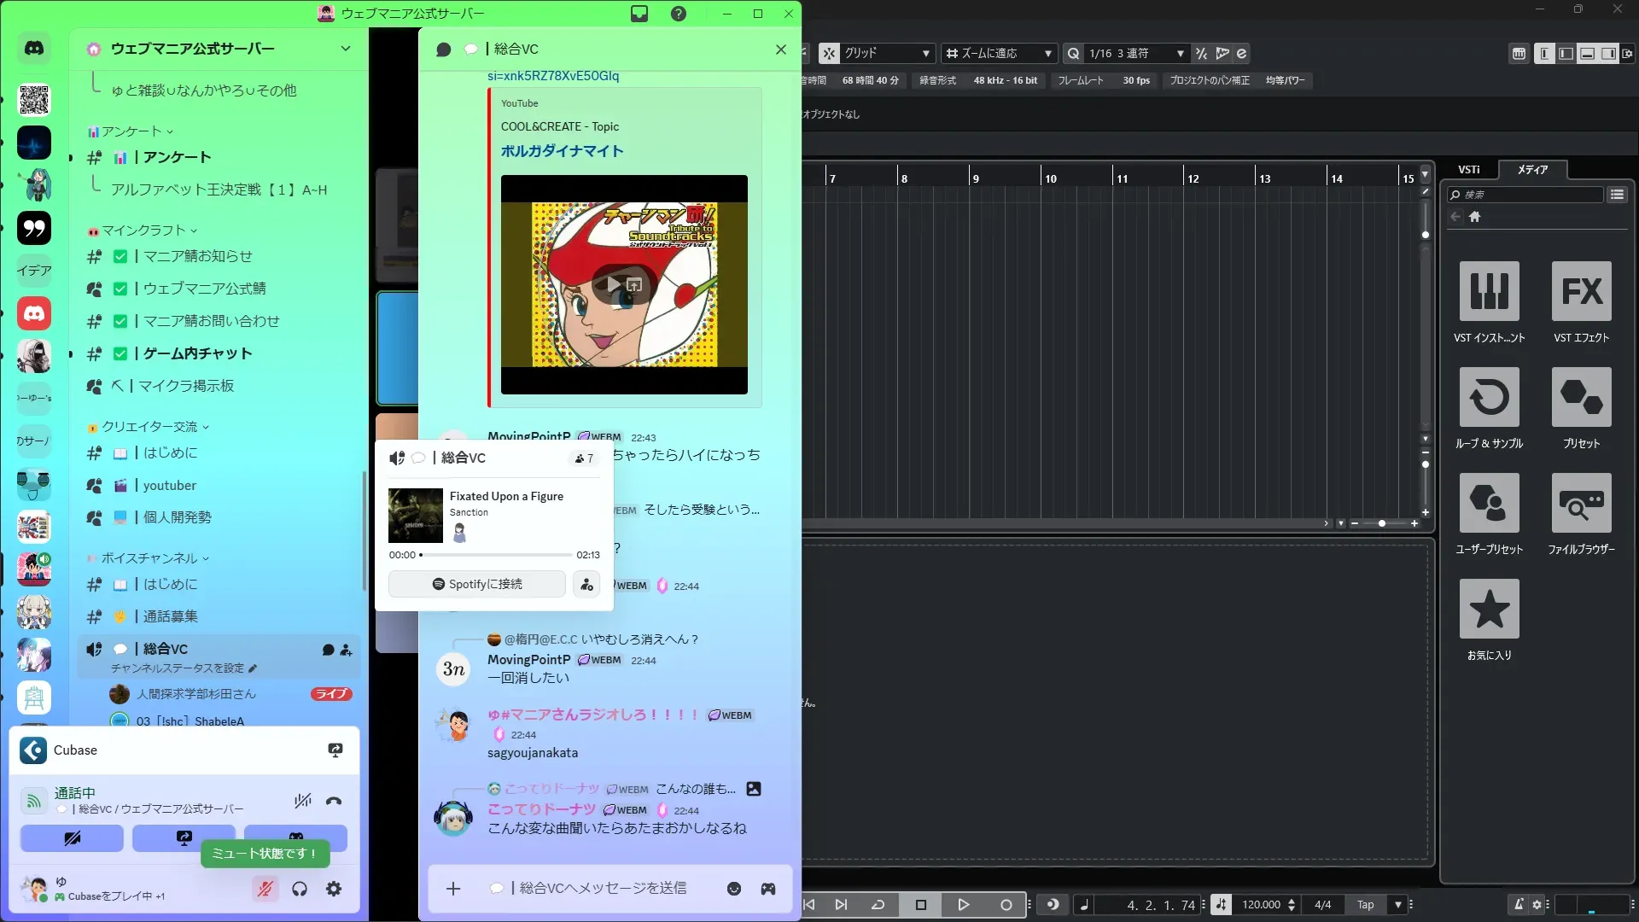Toggle headphone deafen
Image resolution: width=1639 pixels, height=922 pixels.
300,889
